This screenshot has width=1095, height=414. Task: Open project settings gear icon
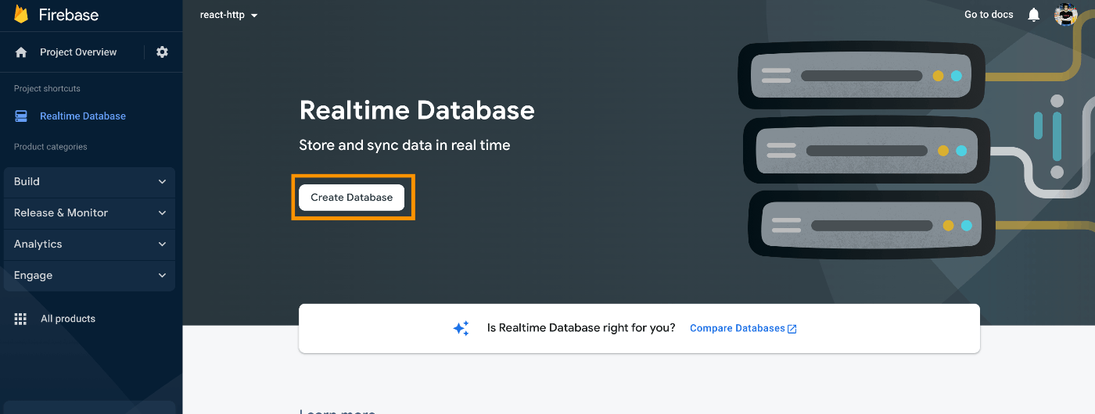point(162,52)
